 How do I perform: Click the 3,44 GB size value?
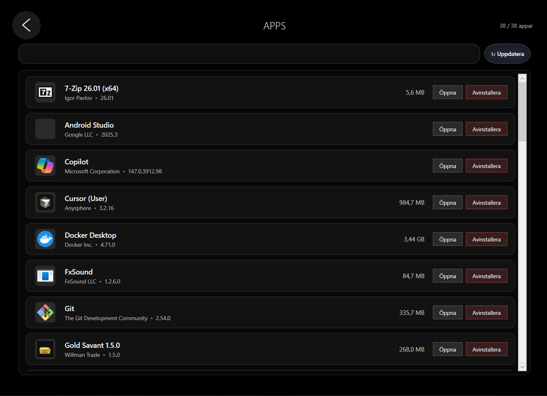(414, 239)
